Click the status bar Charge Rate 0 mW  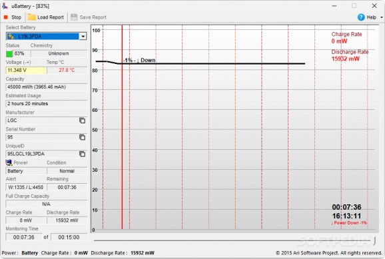65,253
